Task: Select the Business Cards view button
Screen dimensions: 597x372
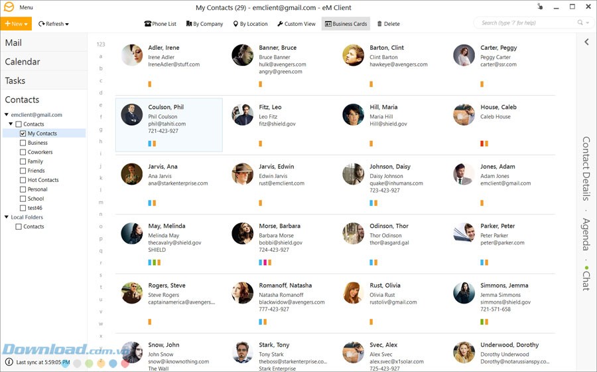Action: coord(346,24)
